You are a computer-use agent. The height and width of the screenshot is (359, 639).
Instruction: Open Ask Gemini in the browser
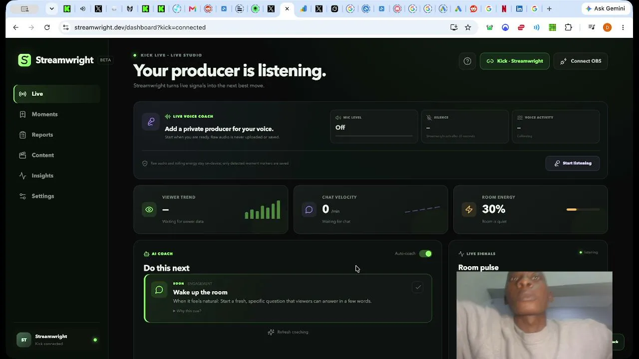click(x=605, y=8)
